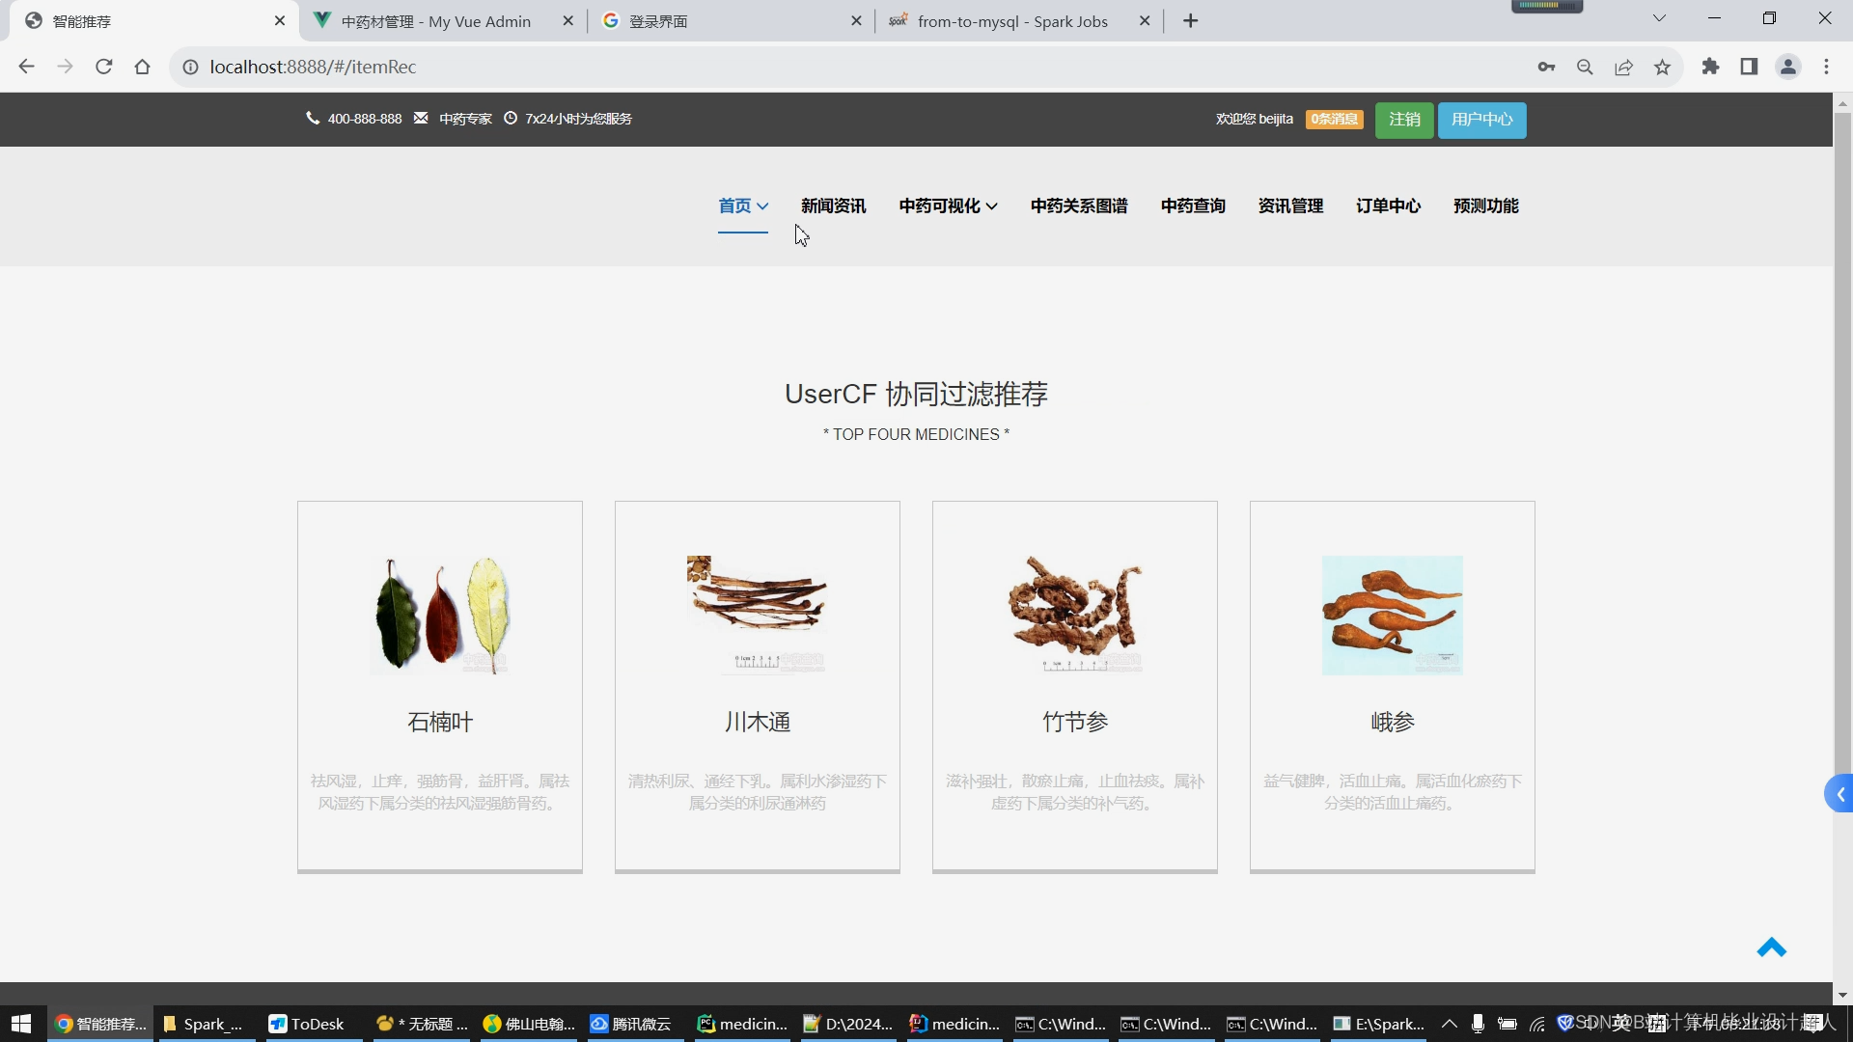
Task: Switch to the 中药材管理 My Vue Admin tab
Action: pos(436,21)
